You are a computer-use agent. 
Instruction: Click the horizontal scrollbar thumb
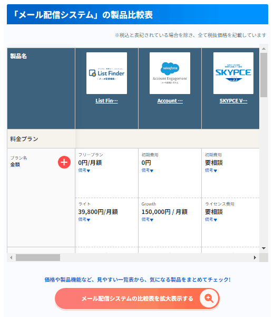[38, 258]
